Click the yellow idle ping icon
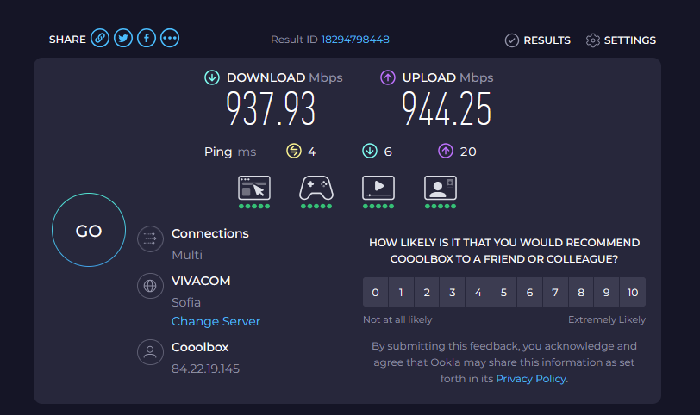700x415 pixels. coord(294,152)
